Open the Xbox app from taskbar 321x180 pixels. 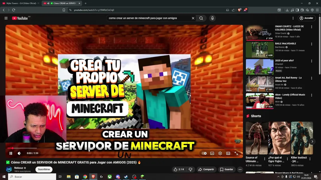(110, 177)
